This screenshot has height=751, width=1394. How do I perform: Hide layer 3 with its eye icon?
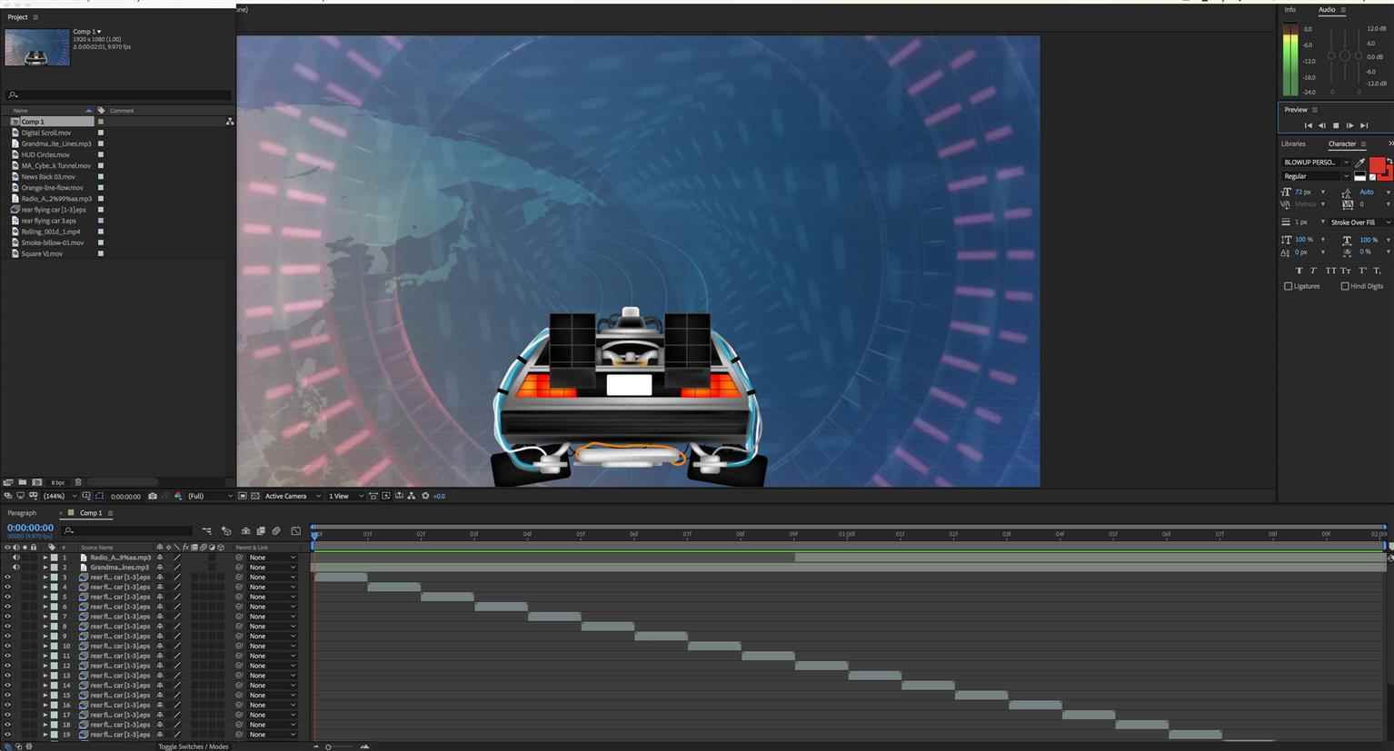7,578
